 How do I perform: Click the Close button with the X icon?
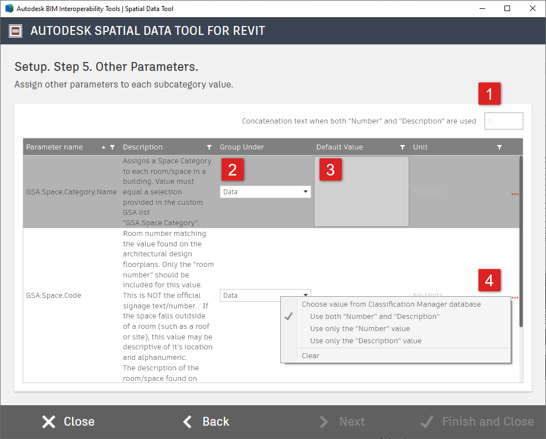(x=67, y=421)
